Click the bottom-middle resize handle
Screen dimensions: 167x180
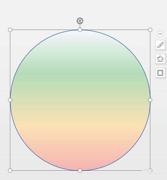pos(80,170)
